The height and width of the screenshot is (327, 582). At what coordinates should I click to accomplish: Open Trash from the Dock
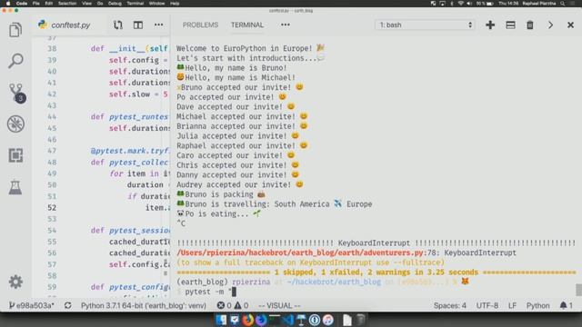coord(360,320)
